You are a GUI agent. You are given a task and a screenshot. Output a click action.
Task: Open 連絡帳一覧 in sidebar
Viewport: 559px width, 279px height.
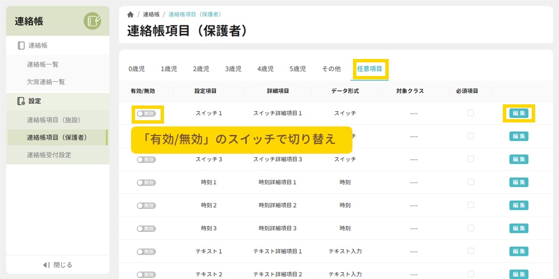43,65
